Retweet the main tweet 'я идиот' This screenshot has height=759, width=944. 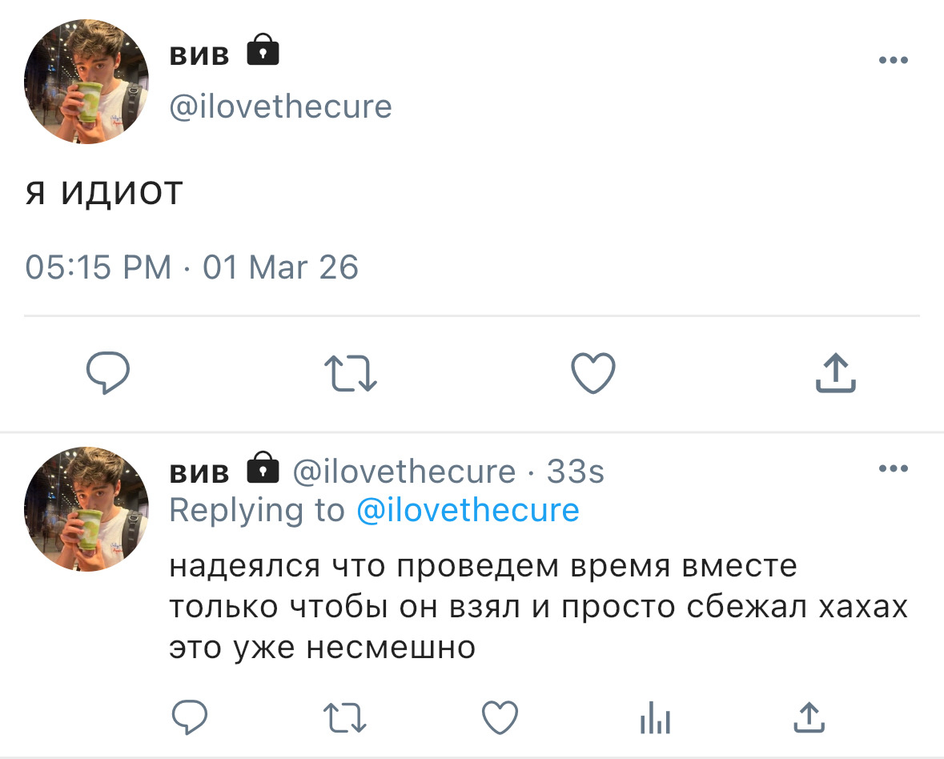(x=351, y=373)
